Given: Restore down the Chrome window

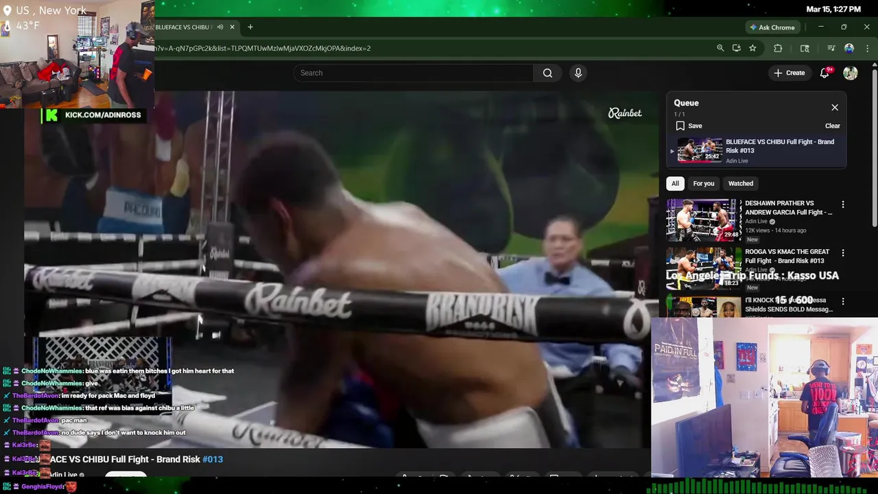Looking at the screenshot, I should point(844,27).
